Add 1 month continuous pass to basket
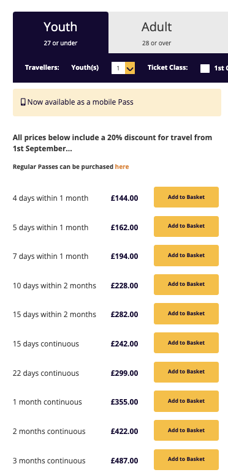 pos(186,401)
